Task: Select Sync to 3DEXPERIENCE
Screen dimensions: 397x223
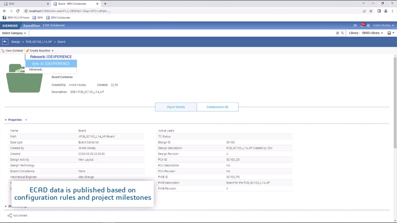Action: pyautogui.click(x=51, y=64)
